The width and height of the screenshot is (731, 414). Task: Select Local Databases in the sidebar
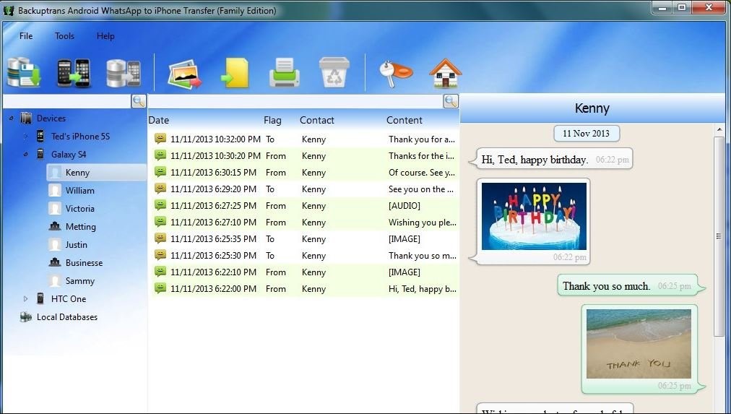click(x=67, y=317)
